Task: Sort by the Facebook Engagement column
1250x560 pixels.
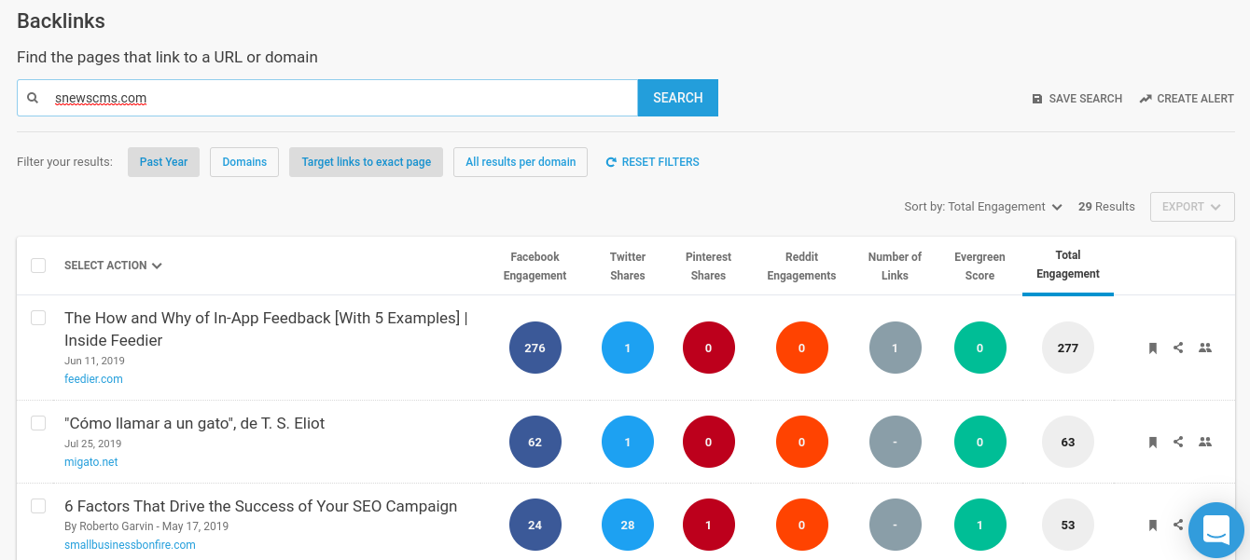Action: [535, 266]
